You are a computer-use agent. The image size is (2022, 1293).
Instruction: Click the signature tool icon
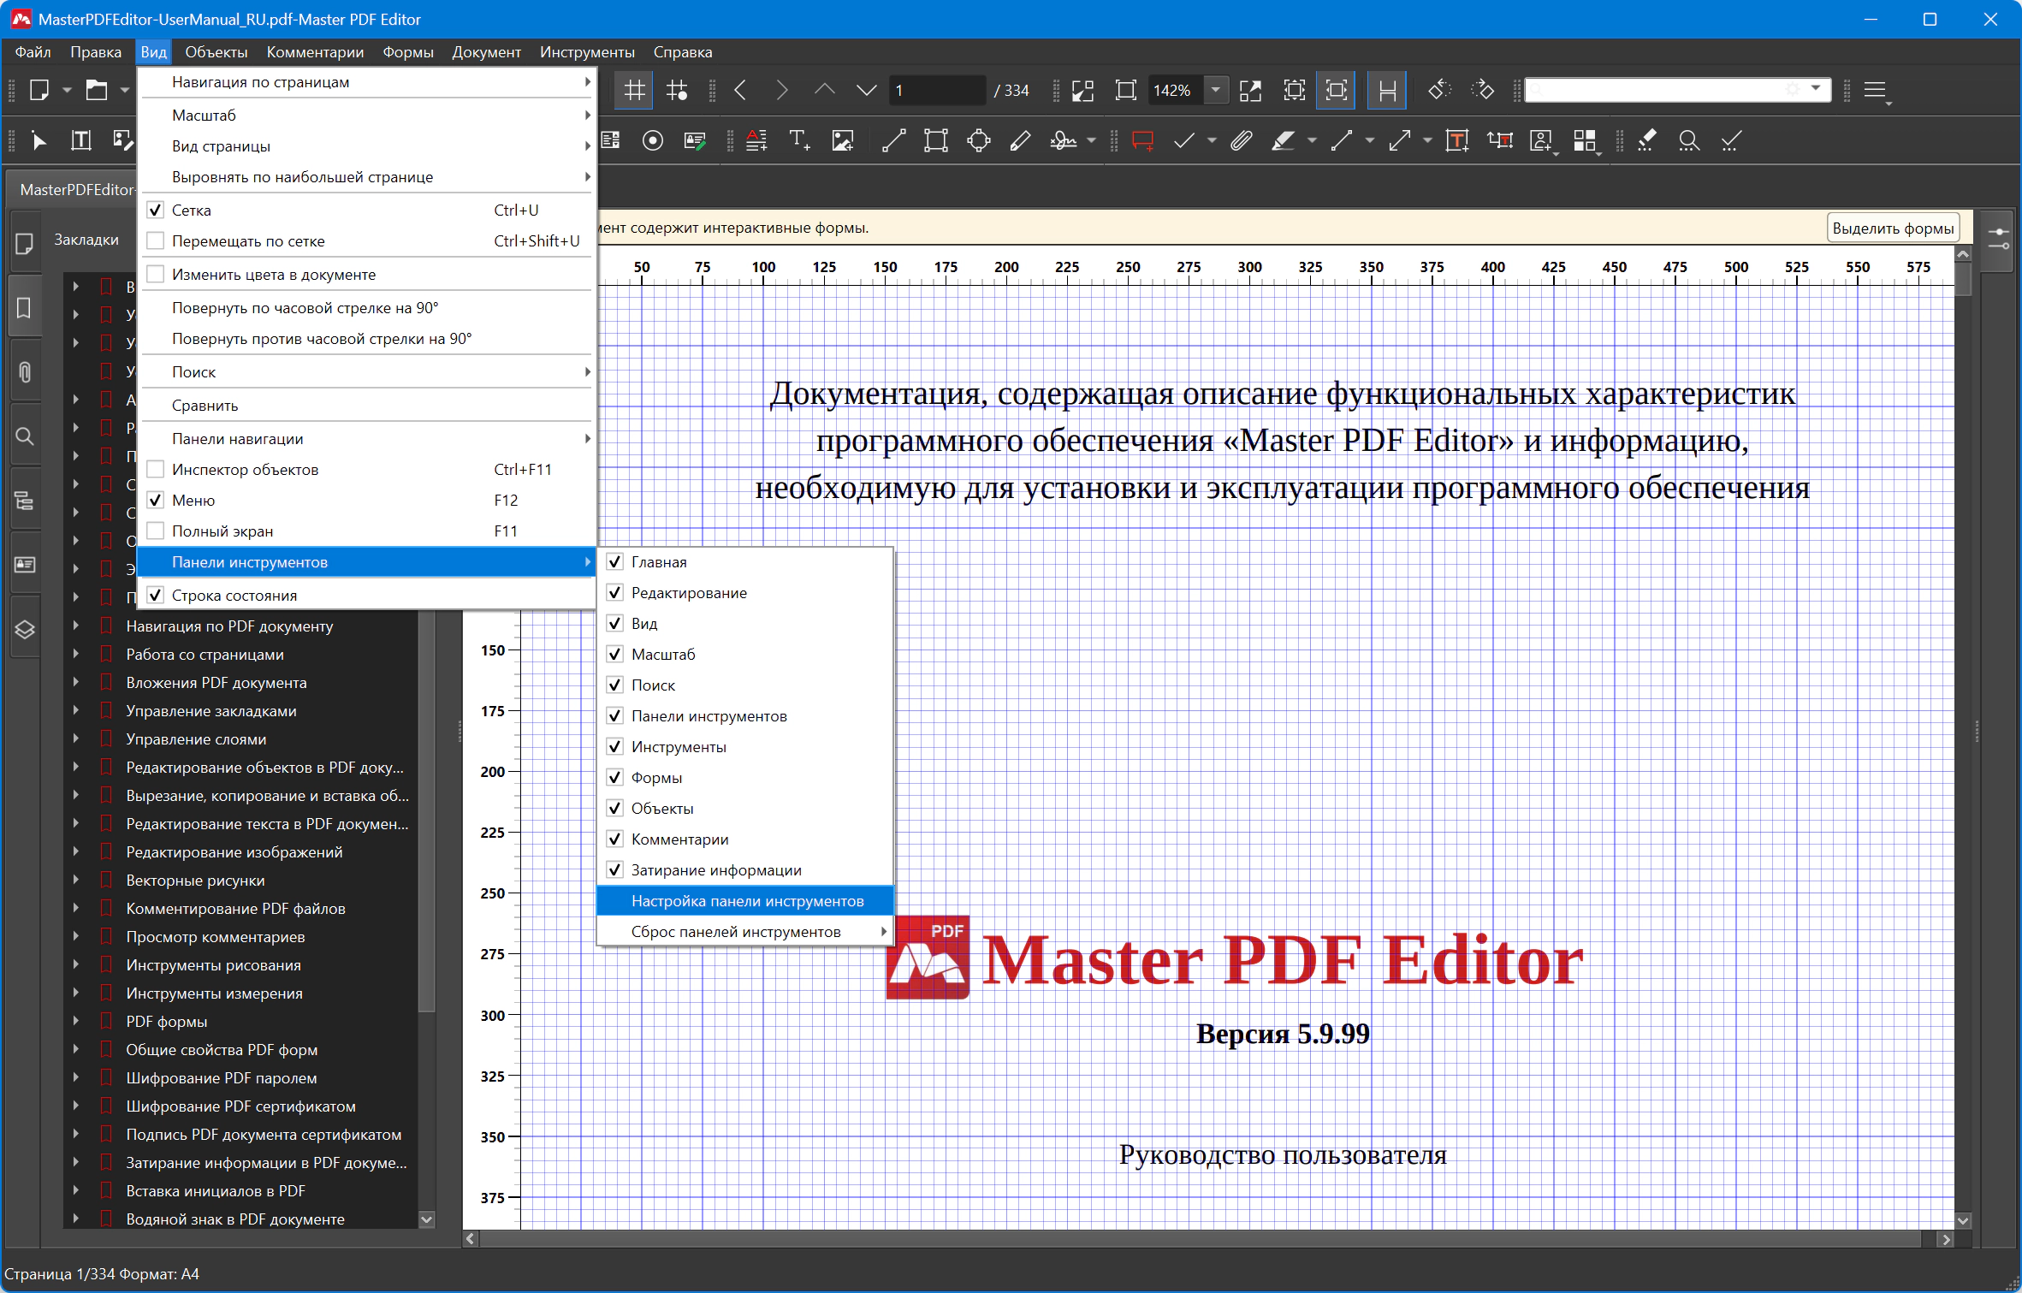click(1063, 140)
